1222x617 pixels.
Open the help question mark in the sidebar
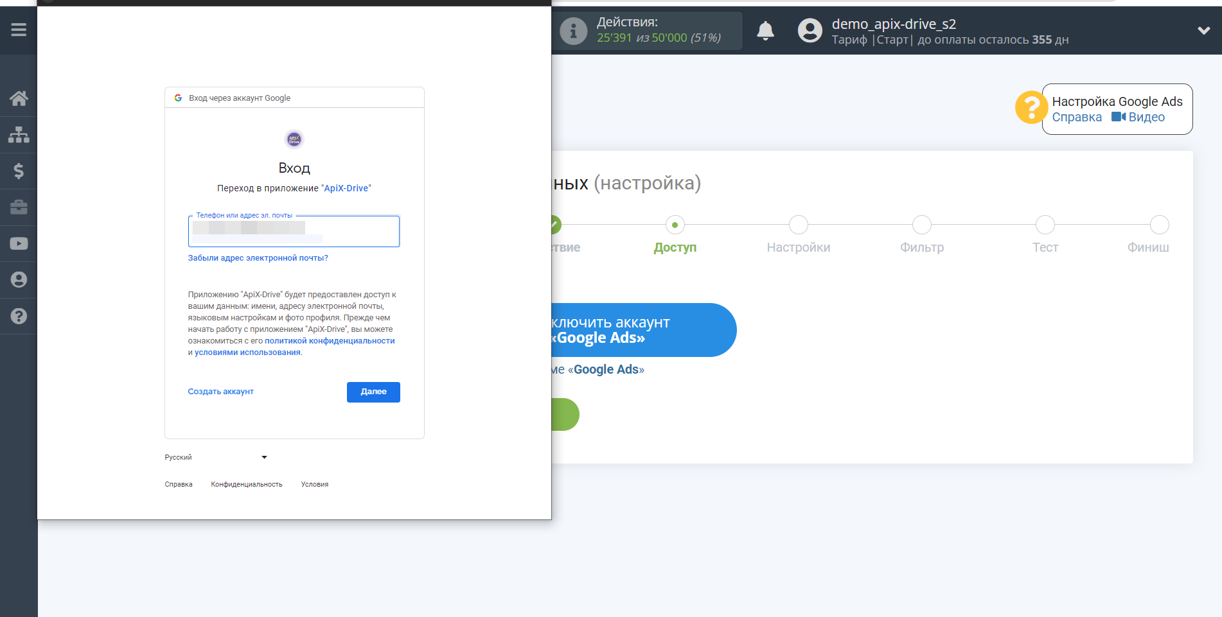point(19,316)
